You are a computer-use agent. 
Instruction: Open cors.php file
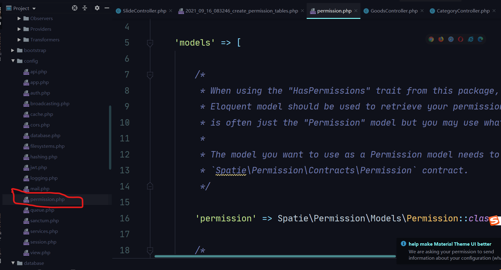[40, 125]
